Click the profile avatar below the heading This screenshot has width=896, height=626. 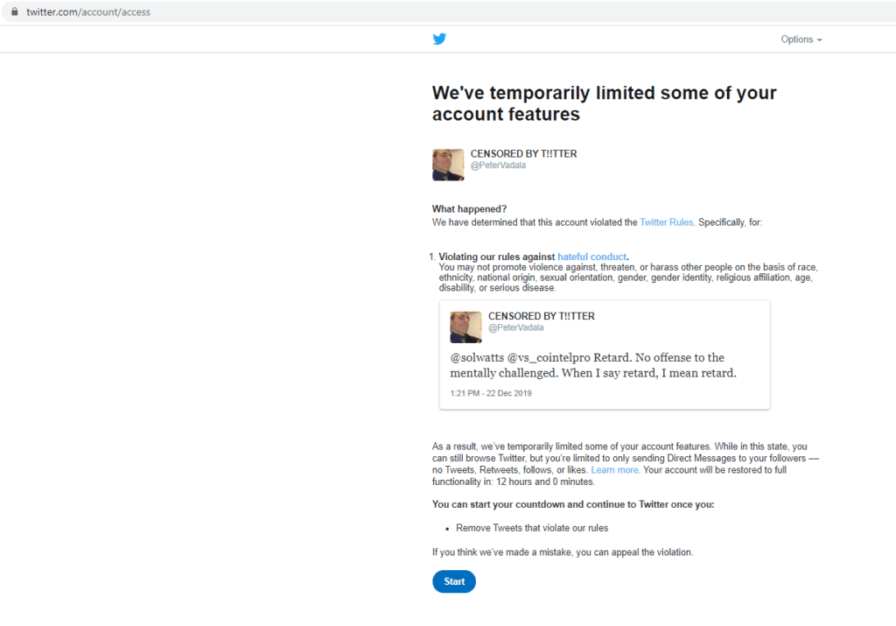click(448, 165)
